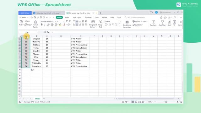Click the Cut scissors button
The image size is (201, 113).
pyautogui.click(x=27, y=21)
